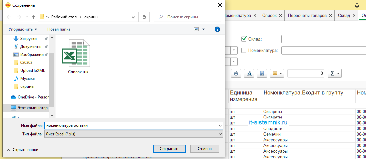
Task: Open the view mode options dropdown
Action: click(203, 29)
